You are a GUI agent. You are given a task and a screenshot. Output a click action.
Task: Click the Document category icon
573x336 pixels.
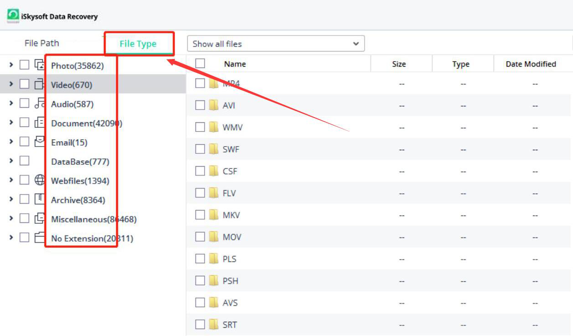tap(40, 123)
